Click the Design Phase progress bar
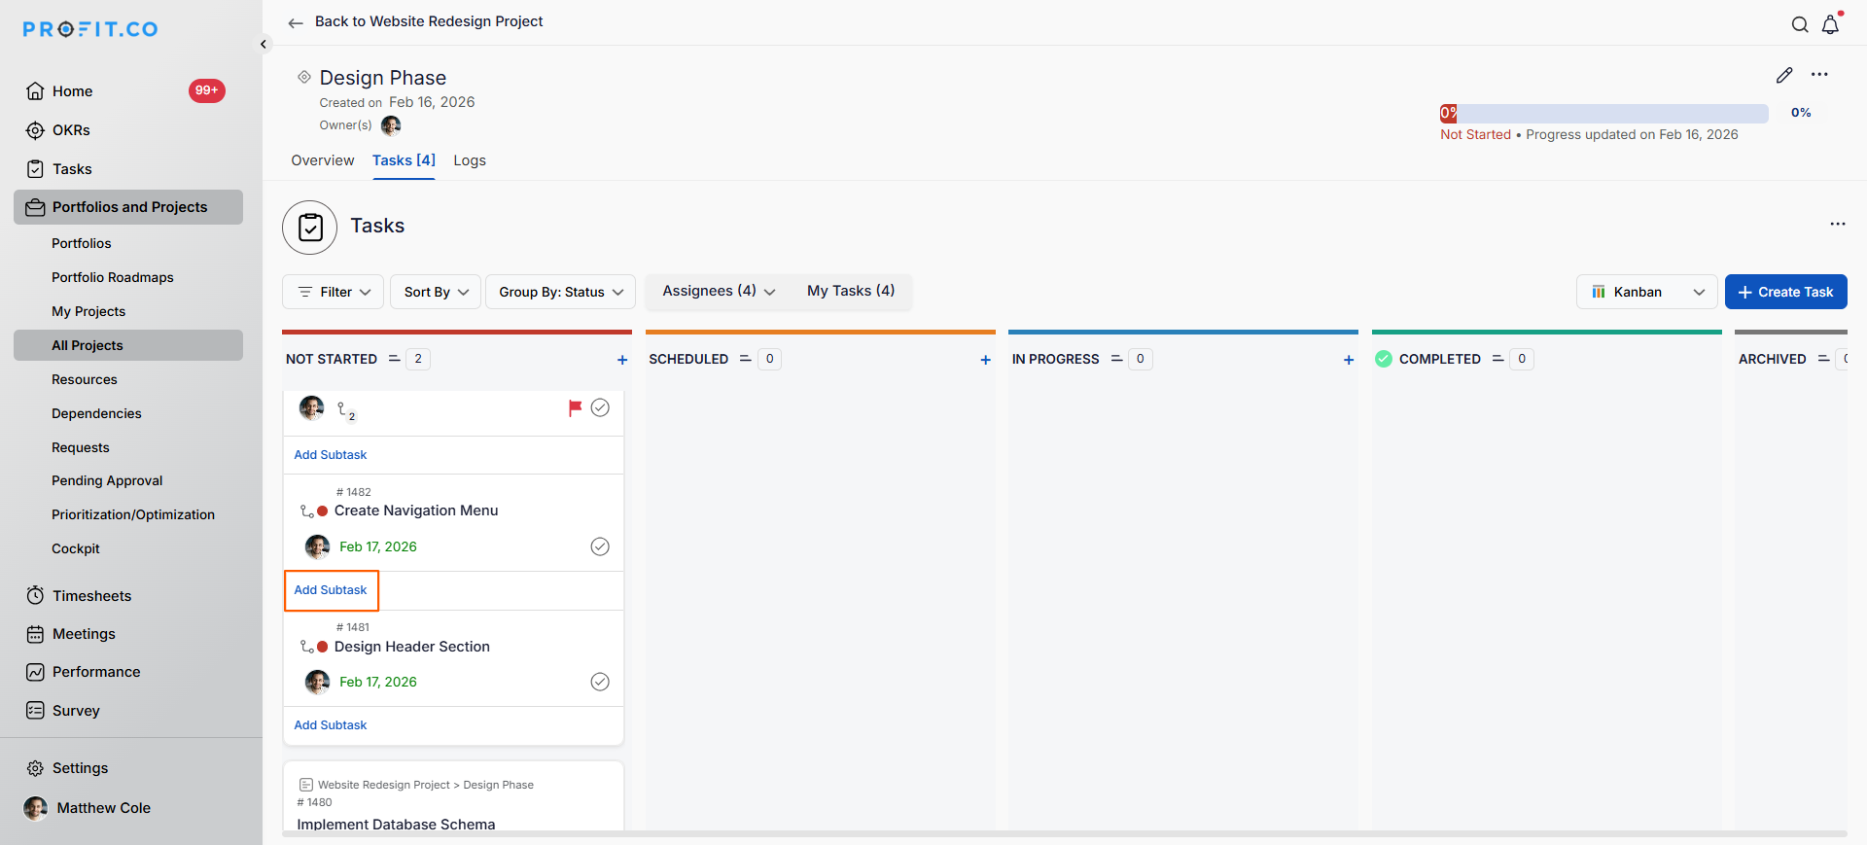The width and height of the screenshot is (1867, 845). (1604, 114)
